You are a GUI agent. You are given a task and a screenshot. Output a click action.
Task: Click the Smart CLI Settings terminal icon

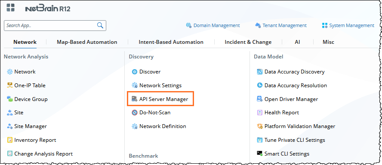pyautogui.click(x=260, y=153)
